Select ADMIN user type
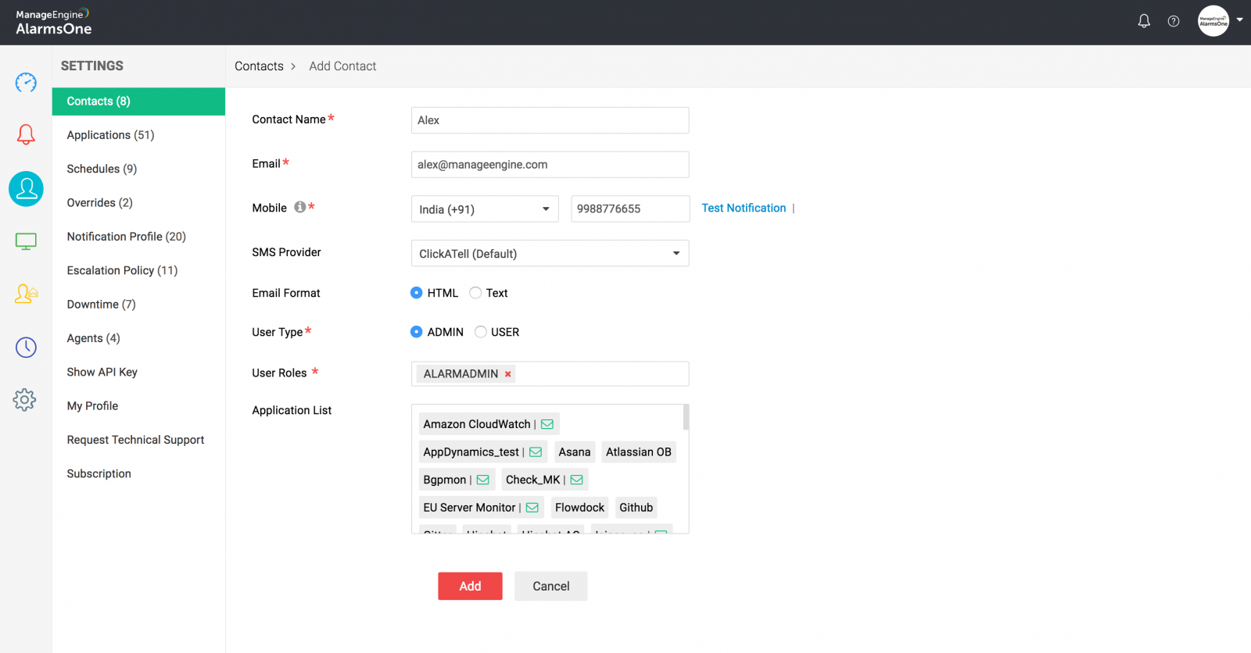The width and height of the screenshot is (1251, 653). tap(417, 332)
